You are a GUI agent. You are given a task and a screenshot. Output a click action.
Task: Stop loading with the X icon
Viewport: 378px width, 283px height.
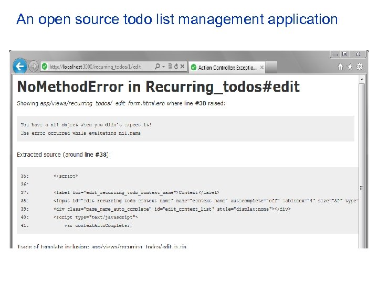coord(183,66)
